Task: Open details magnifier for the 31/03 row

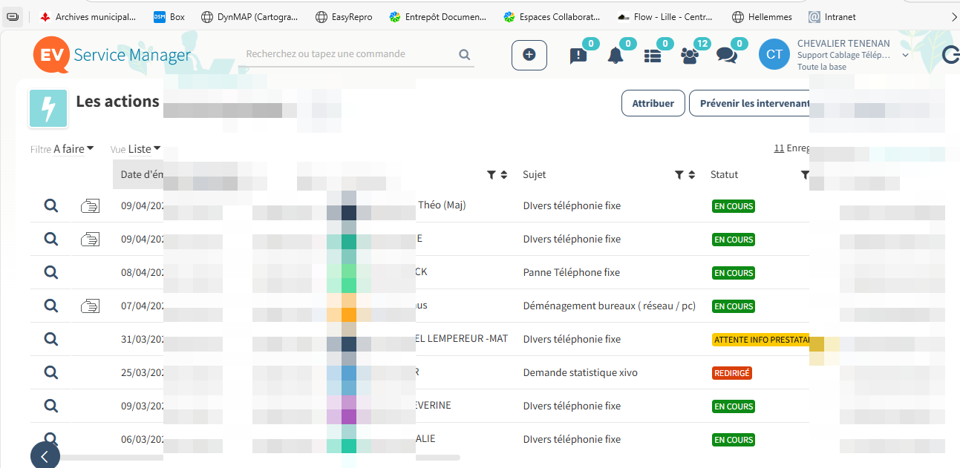Action: (x=51, y=339)
